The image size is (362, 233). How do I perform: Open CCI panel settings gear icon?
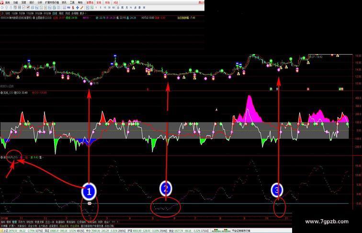tap(1, 93)
